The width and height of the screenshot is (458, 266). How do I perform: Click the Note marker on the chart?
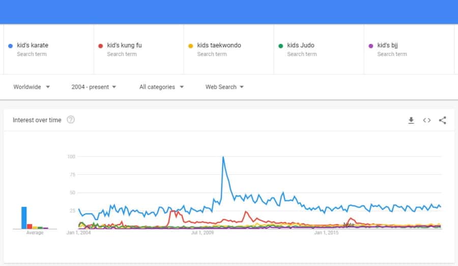349,225
